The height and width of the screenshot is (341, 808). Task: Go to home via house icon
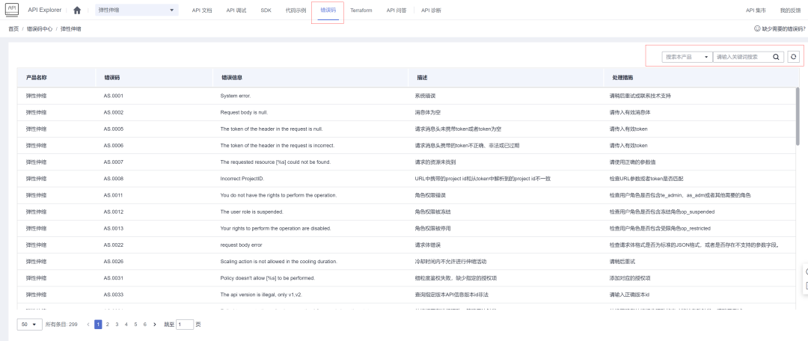77,10
